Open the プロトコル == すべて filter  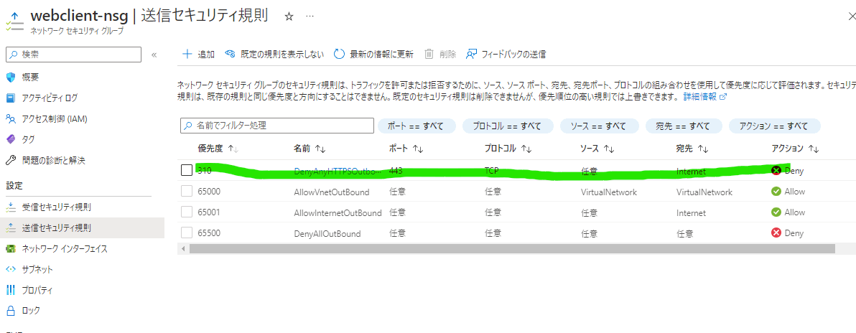[508, 126]
